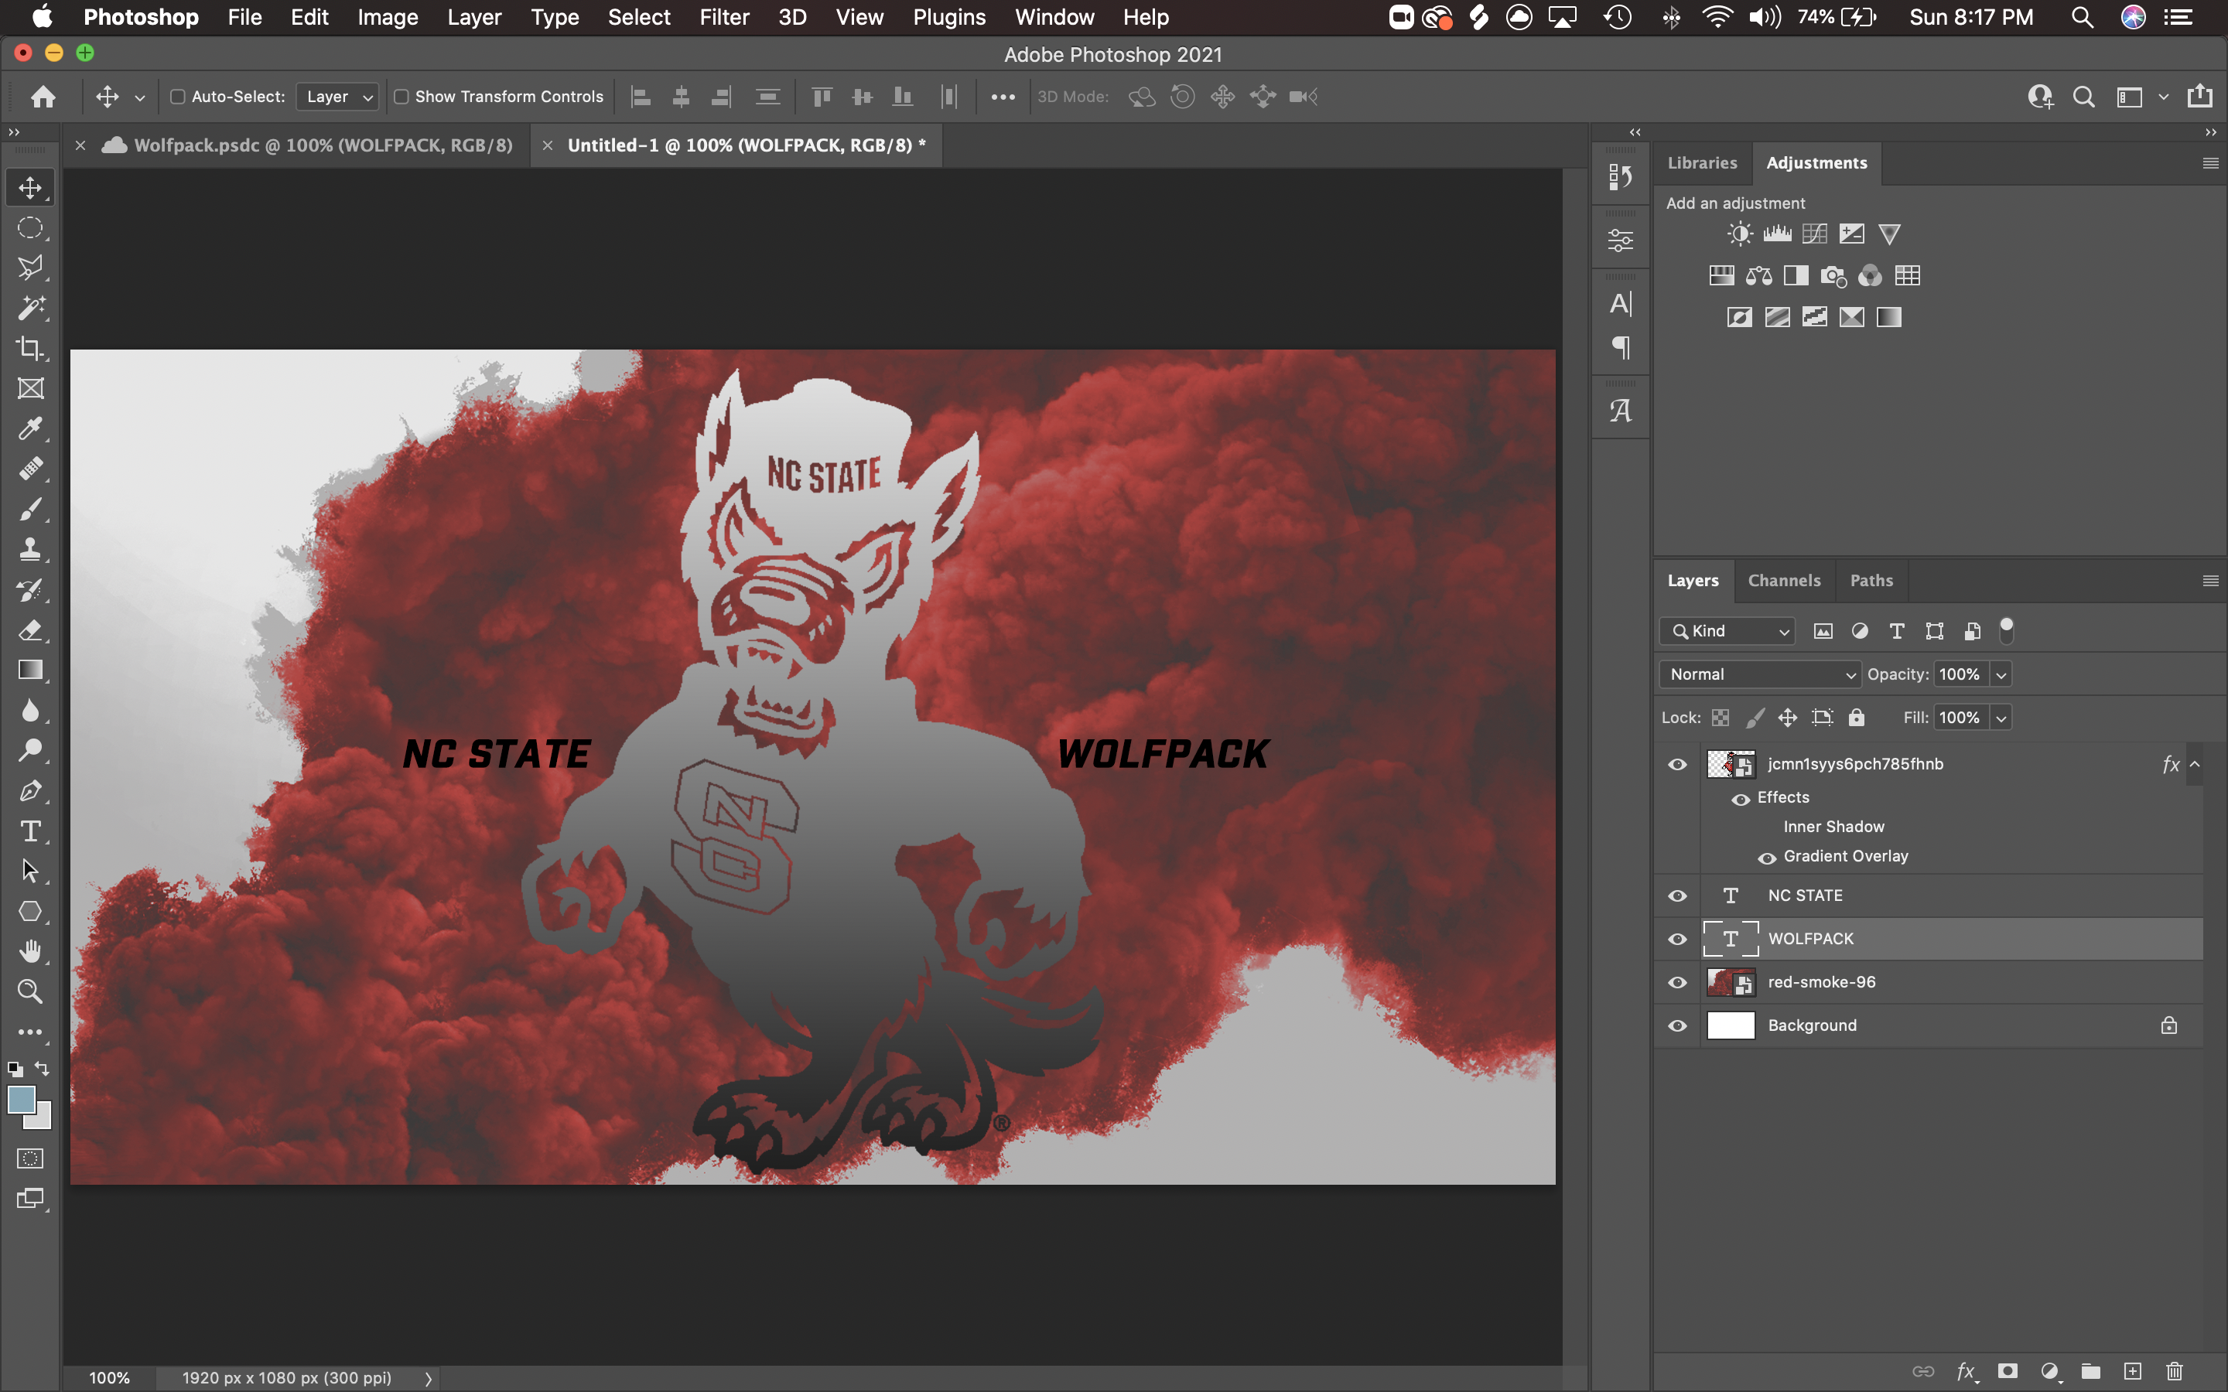Open the blend mode Normal dropdown
The image size is (2228, 1392).
click(x=1759, y=675)
